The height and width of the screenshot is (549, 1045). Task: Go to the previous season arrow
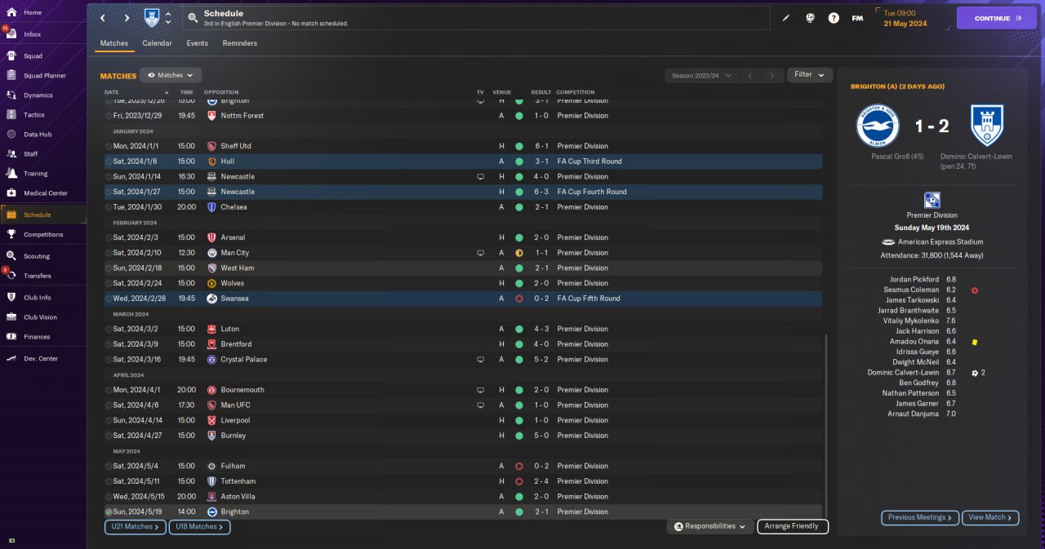click(x=749, y=75)
